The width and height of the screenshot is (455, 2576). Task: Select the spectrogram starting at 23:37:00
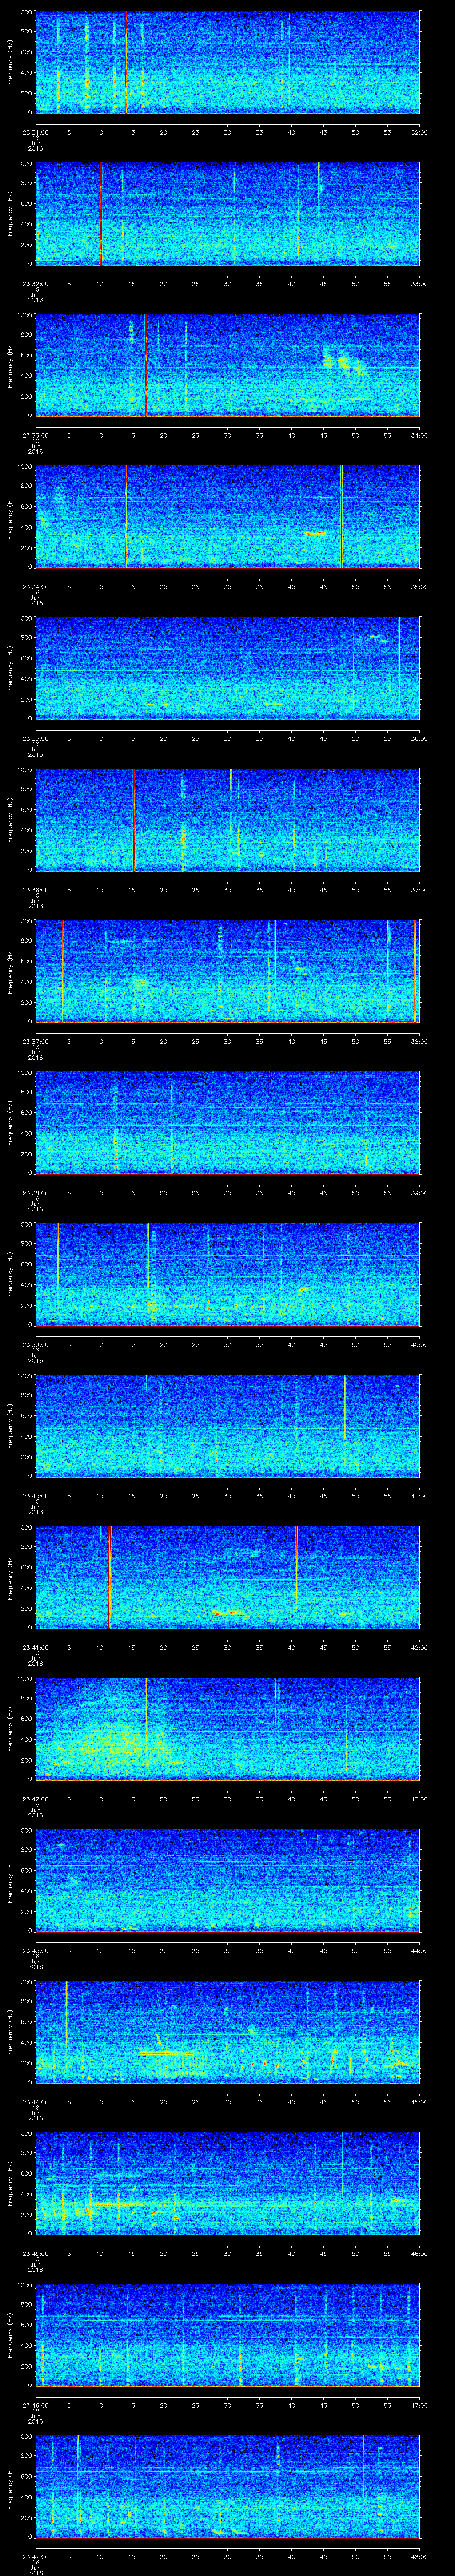228,971
